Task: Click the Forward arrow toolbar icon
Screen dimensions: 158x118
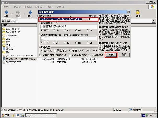Action: point(18,13)
